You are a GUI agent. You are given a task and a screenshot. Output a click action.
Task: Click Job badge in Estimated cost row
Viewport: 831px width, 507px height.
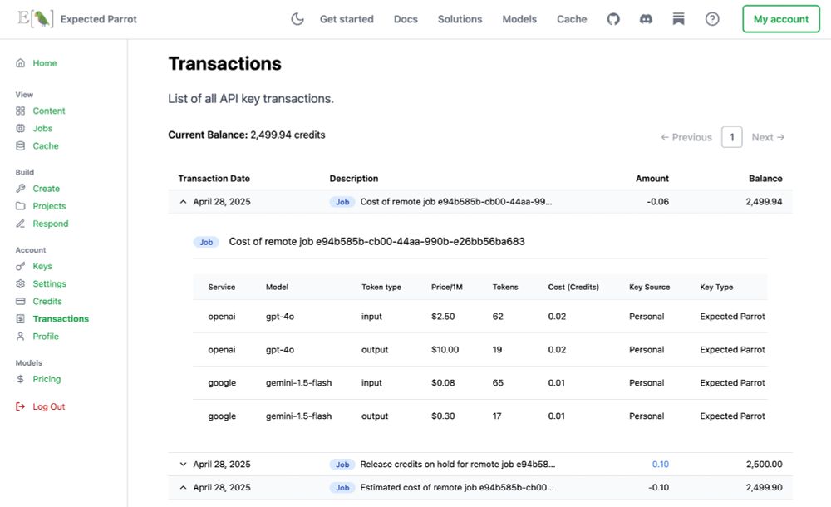click(342, 488)
